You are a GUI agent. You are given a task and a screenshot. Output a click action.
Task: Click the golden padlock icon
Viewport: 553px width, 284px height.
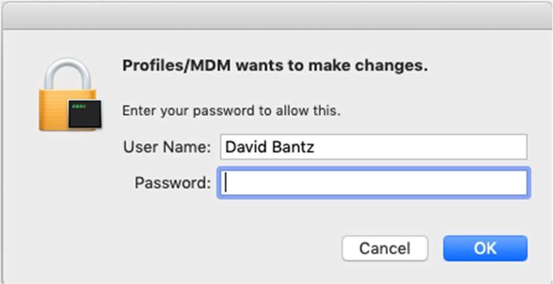pyautogui.click(x=67, y=95)
